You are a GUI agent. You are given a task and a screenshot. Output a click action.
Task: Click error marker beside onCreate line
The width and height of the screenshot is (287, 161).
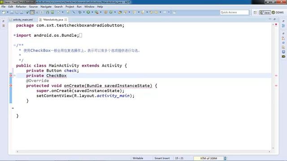[11, 85]
